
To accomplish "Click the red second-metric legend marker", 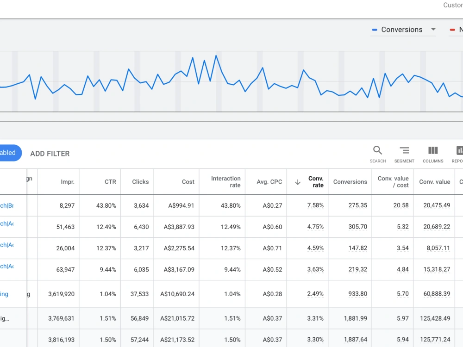I will tap(452, 30).
